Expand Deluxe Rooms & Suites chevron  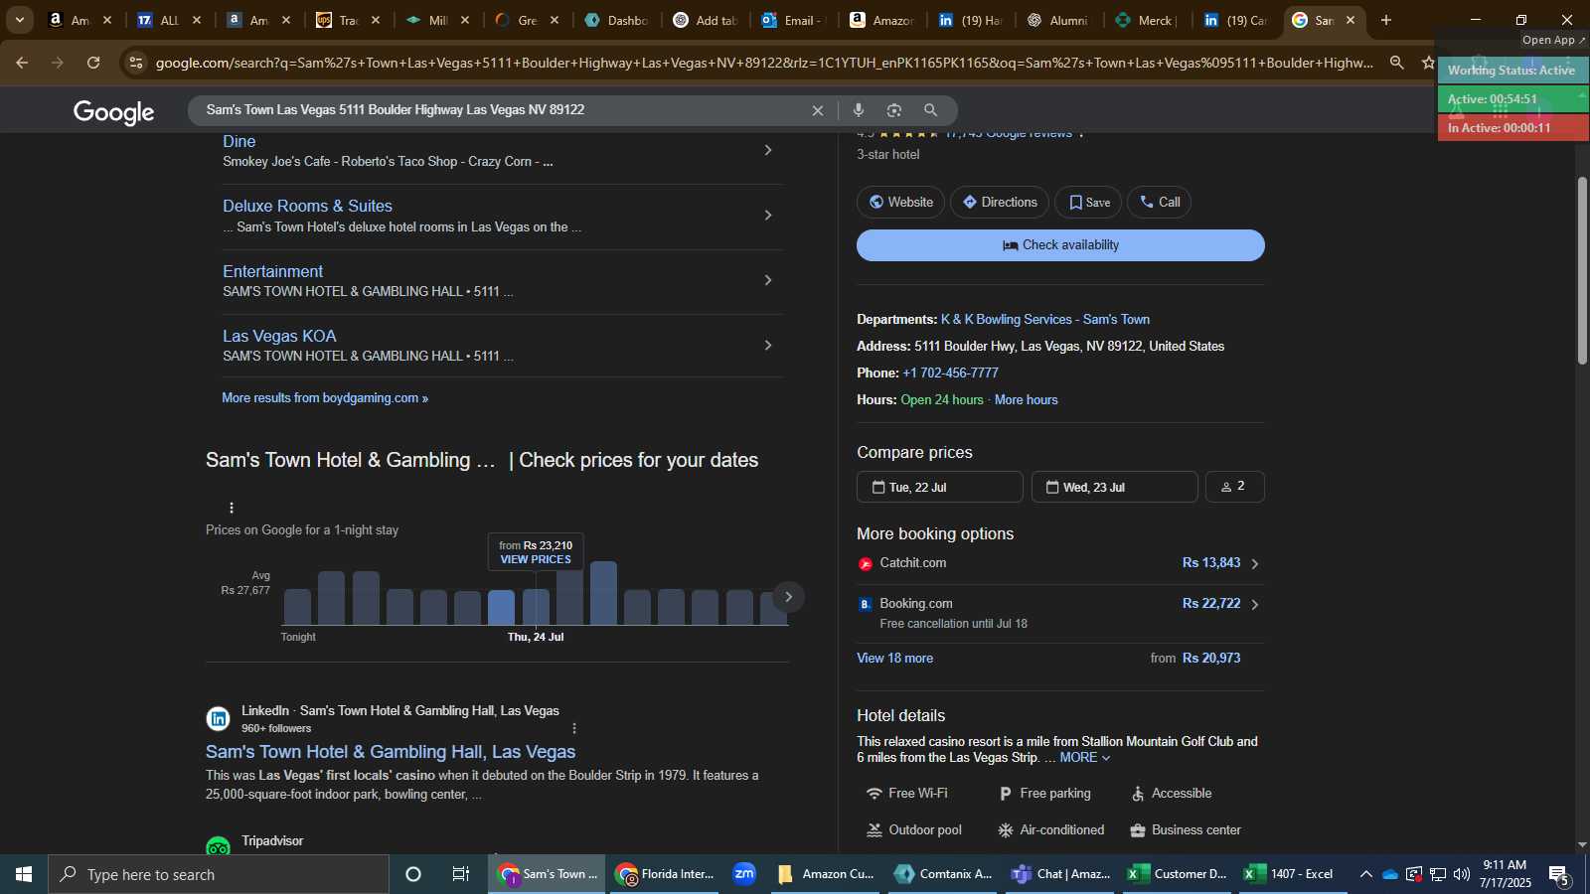click(x=767, y=215)
